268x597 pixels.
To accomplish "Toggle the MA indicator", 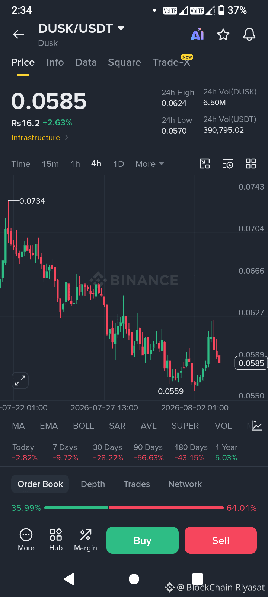I will tap(18, 426).
